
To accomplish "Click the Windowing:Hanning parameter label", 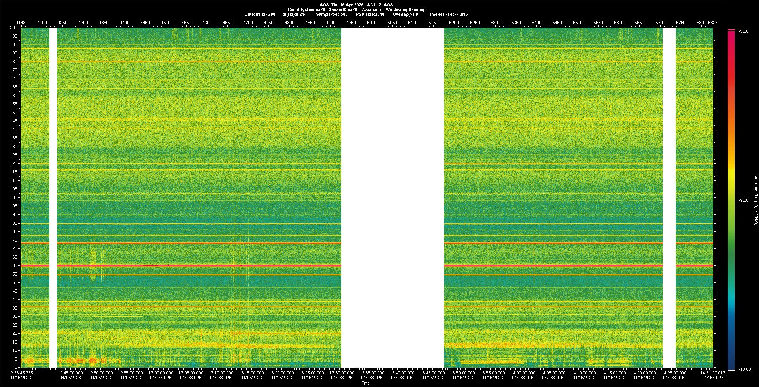I will coord(405,9).
